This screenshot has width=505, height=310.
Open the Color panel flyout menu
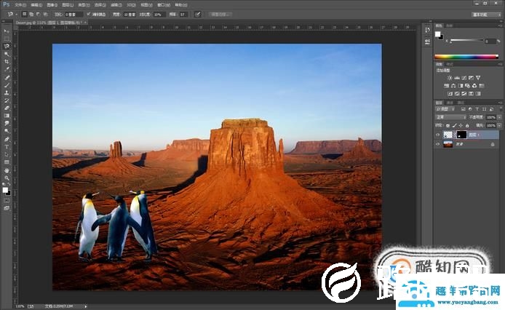[499, 25]
